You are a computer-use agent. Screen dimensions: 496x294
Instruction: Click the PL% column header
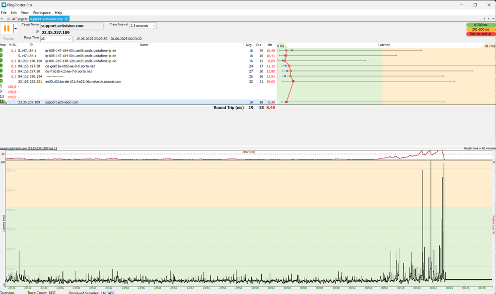(12, 45)
